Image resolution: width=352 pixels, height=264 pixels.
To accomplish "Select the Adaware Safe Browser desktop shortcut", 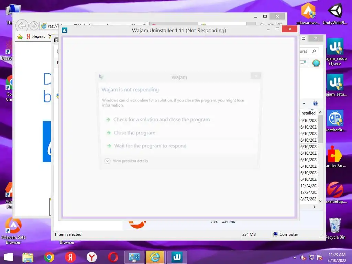I will point(13,231).
